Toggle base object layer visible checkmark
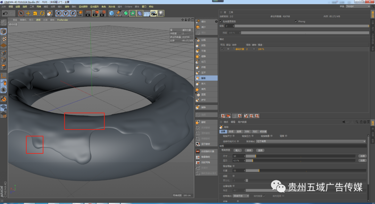Image resolution: width=375 pixels, height=204 pixels. coord(223,49)
